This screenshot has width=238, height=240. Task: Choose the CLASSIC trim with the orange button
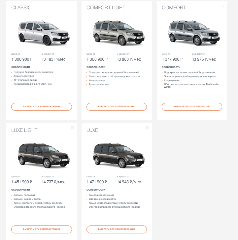pyautogui.click(x=42, y=107)
